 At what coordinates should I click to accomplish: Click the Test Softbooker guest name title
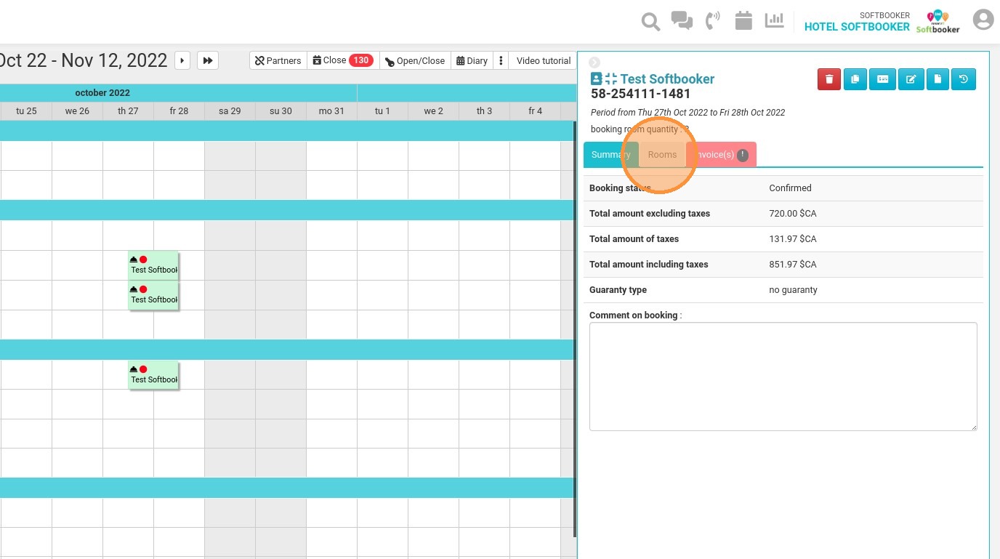667,79
